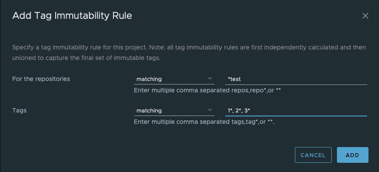This screenshot has height=172, width=379.
Task: Open the Tags matching dropdown
Action: [x=174, y=111]
